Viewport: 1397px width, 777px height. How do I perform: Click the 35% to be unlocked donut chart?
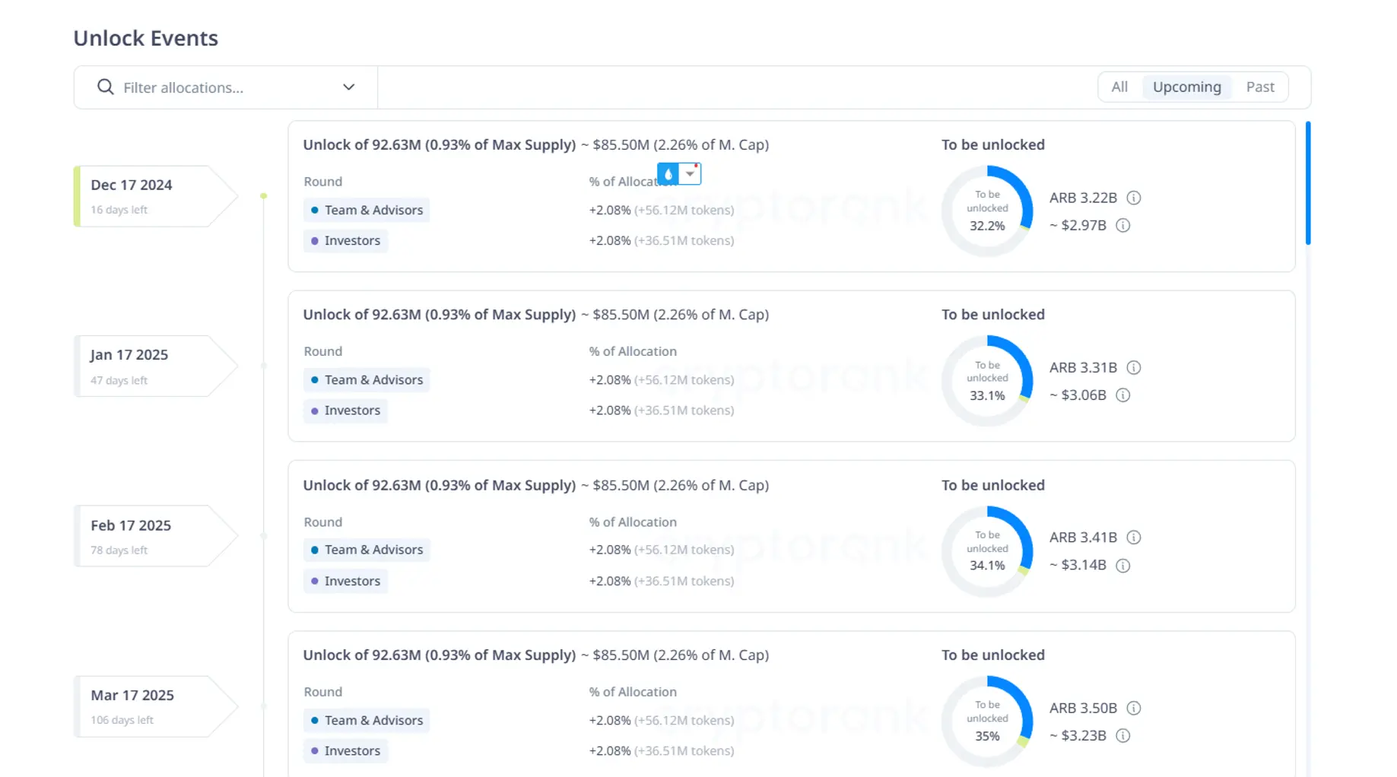pyautogui.click(x=987, y=721)
